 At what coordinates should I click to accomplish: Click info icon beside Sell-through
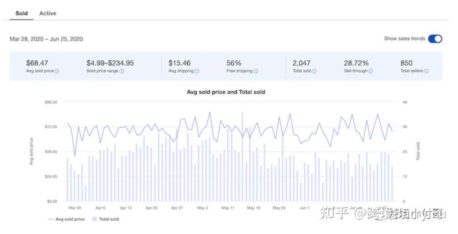pos(371,71)
